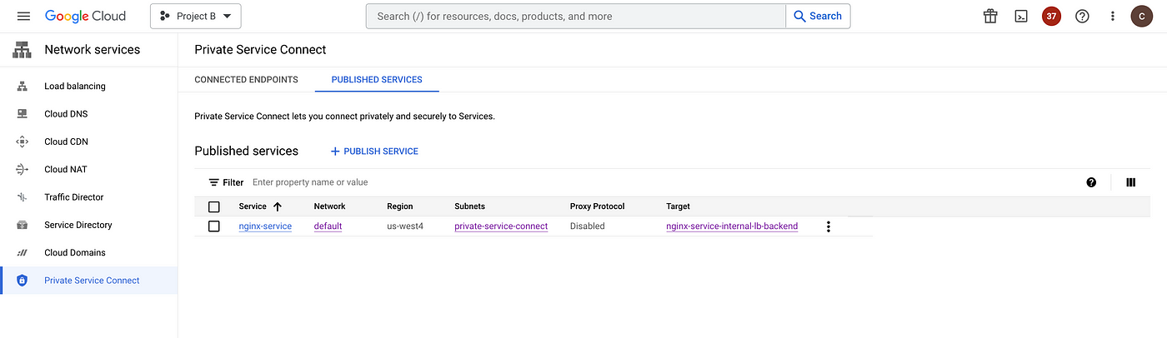Open the table filter help icon
The height and width of the screenshot is (338, 1167).
[1091, 182]
